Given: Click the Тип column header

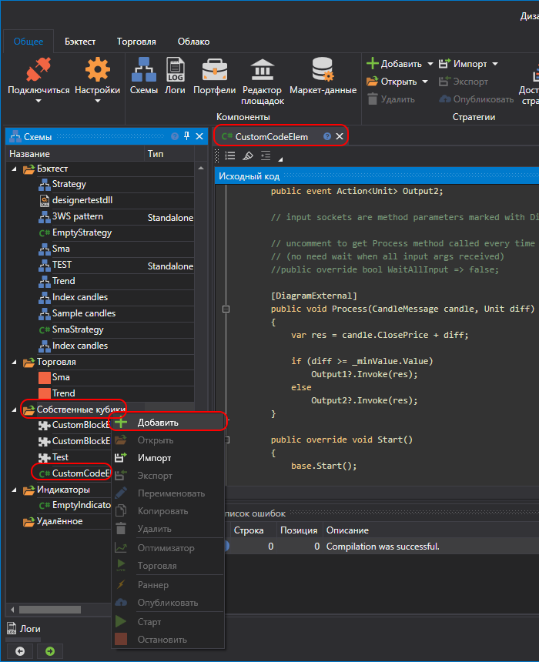Looking at the screenshot, I should click(x=169, y=154).
